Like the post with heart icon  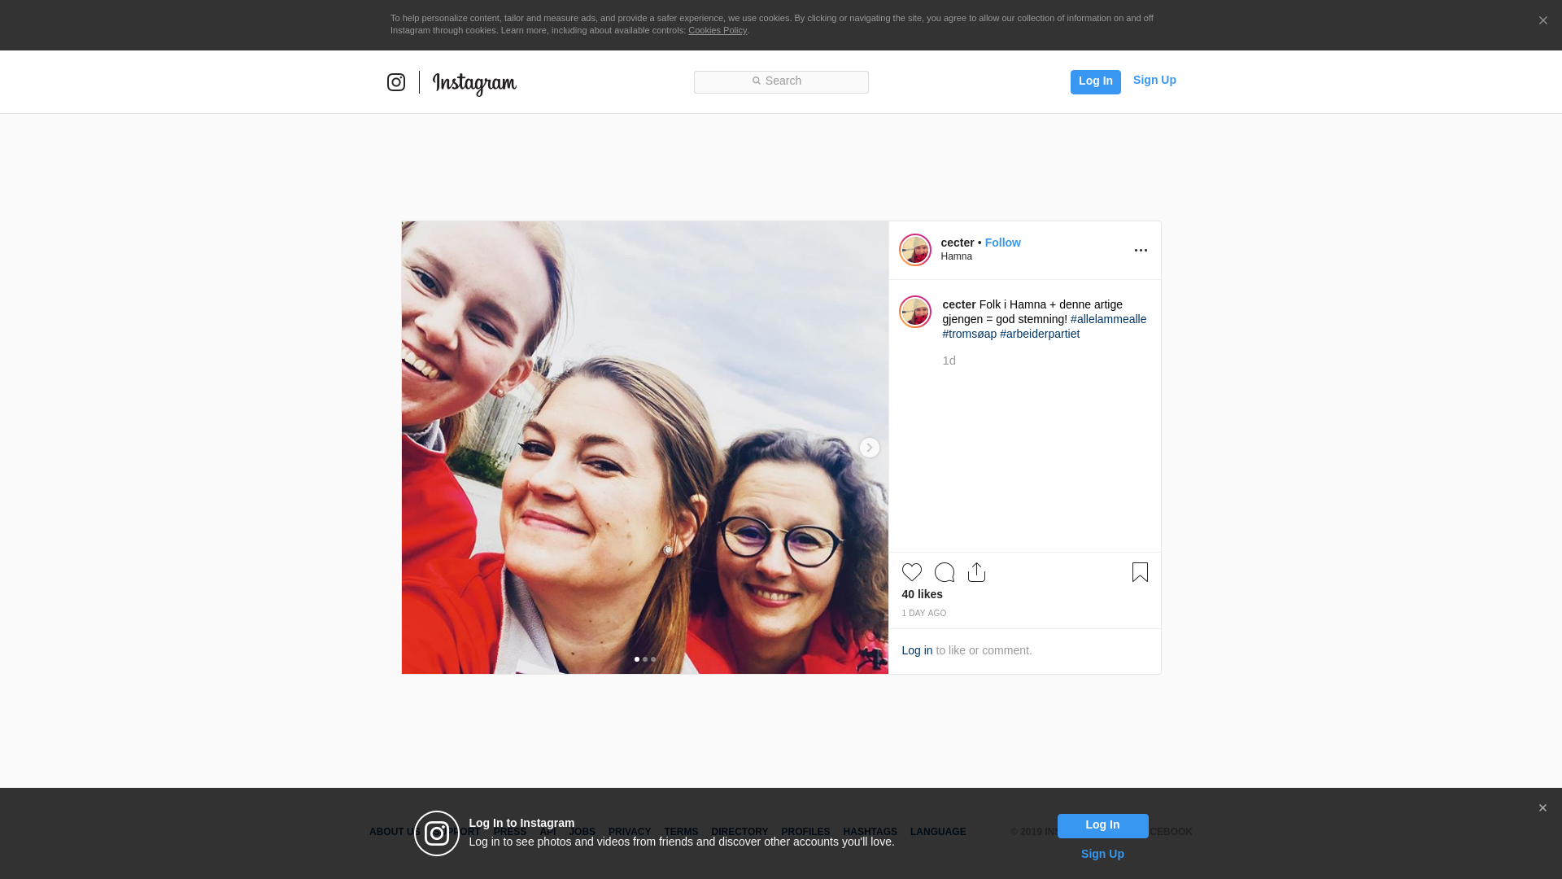(x=912, y=572)
